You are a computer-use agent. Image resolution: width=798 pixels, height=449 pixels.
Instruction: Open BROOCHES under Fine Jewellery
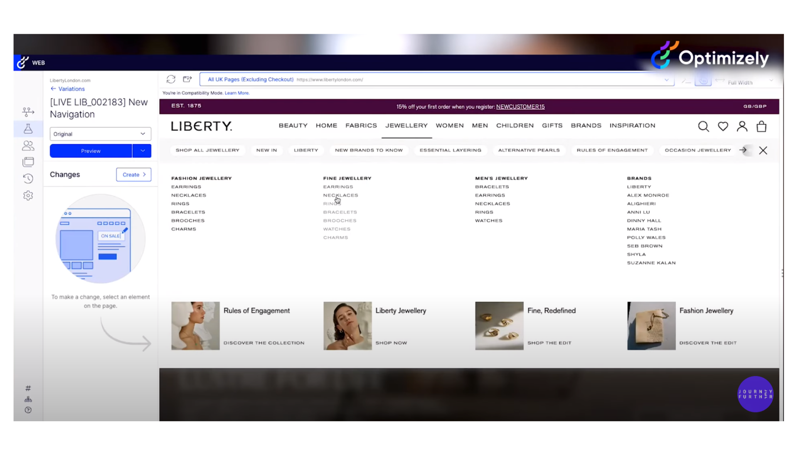(x=340, y=221)
